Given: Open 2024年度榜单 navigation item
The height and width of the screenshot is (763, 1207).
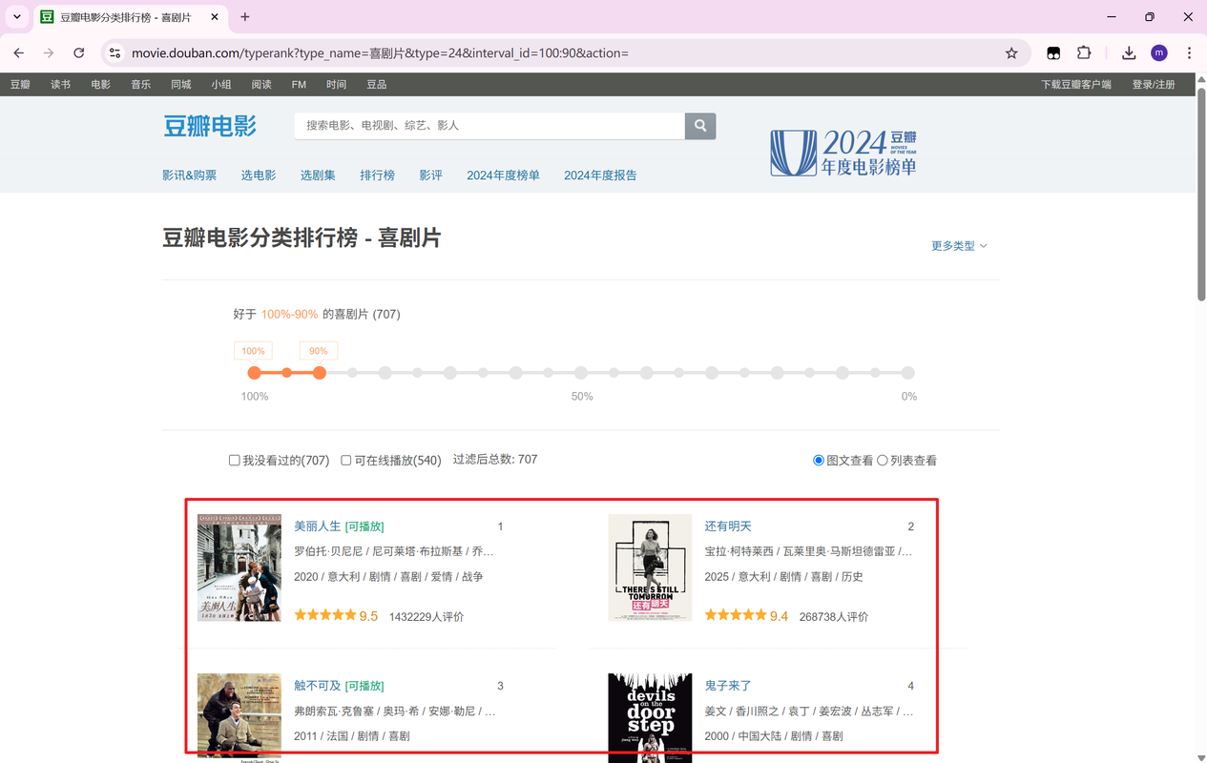Looking at the screenshot, I should click(x=503, y=175).
